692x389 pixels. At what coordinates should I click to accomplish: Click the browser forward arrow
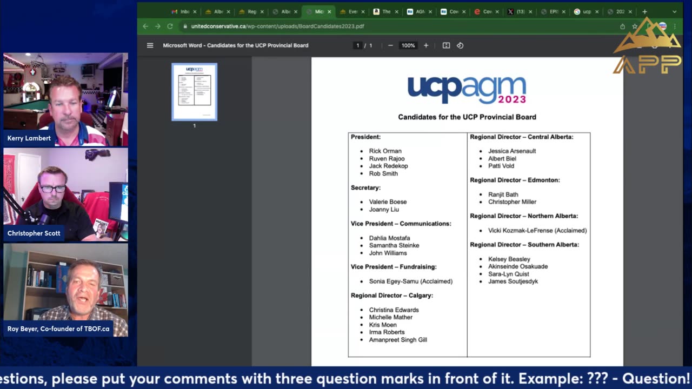point(157,26)
